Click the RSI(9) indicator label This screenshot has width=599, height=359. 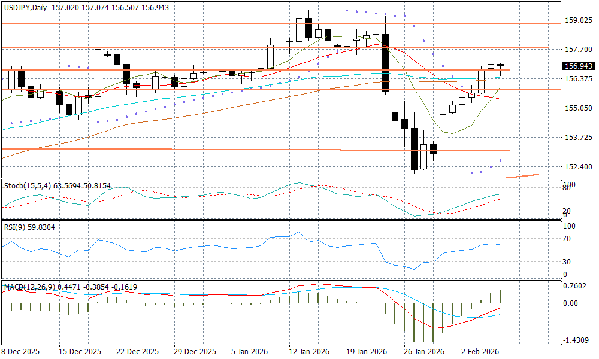tap(16, 227)
